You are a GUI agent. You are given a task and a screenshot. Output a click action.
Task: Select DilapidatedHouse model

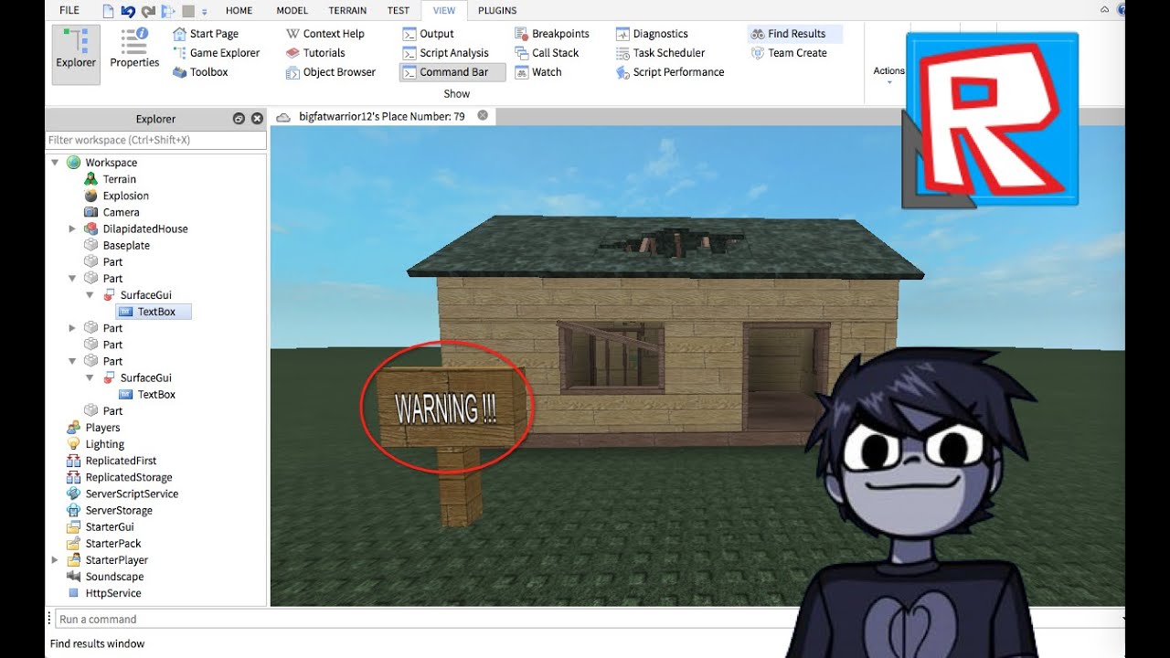[136, 228]
